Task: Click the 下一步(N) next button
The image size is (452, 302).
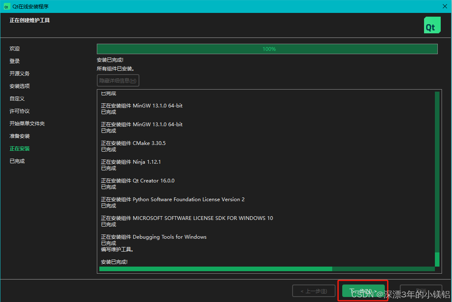Action: pyautogui.click(x=363, y=291)
